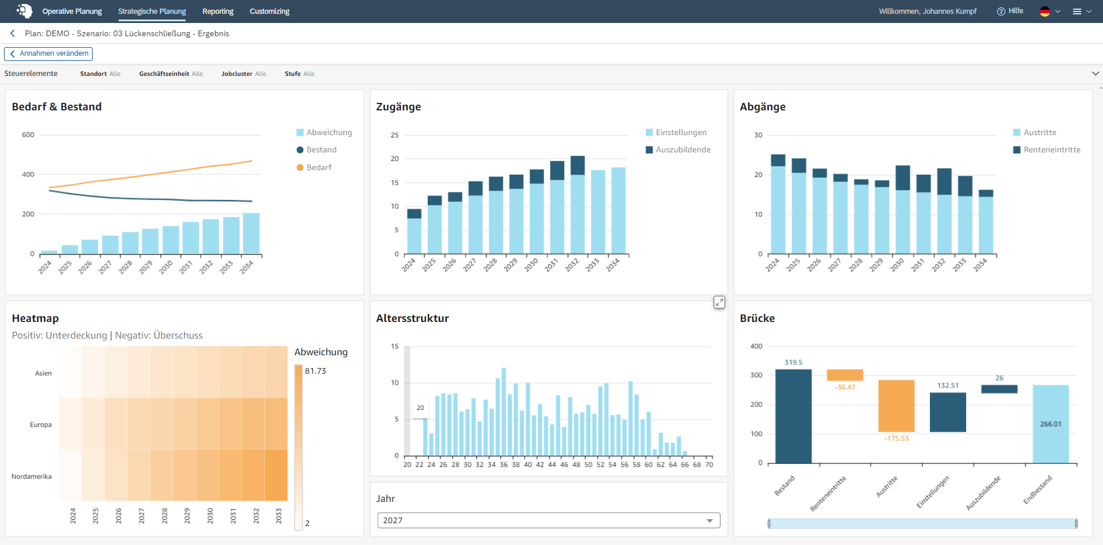Screen dimensions: 1103x545
Task: Open Operative Planung menu
Action: [72, 11]
